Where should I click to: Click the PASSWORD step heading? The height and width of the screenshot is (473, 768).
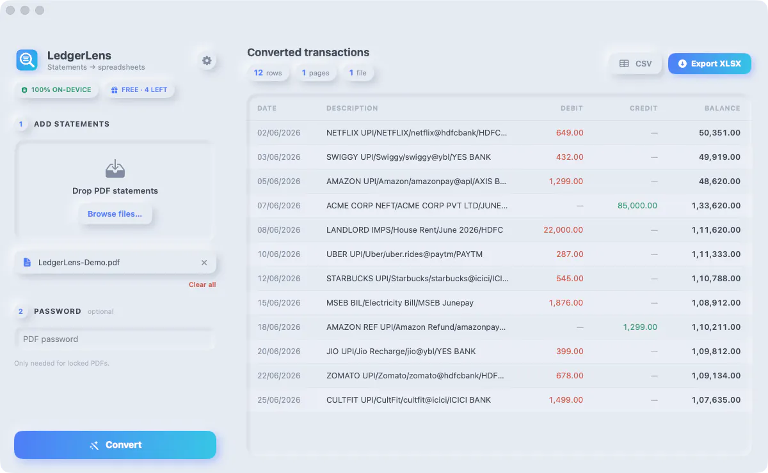[58, 311]
